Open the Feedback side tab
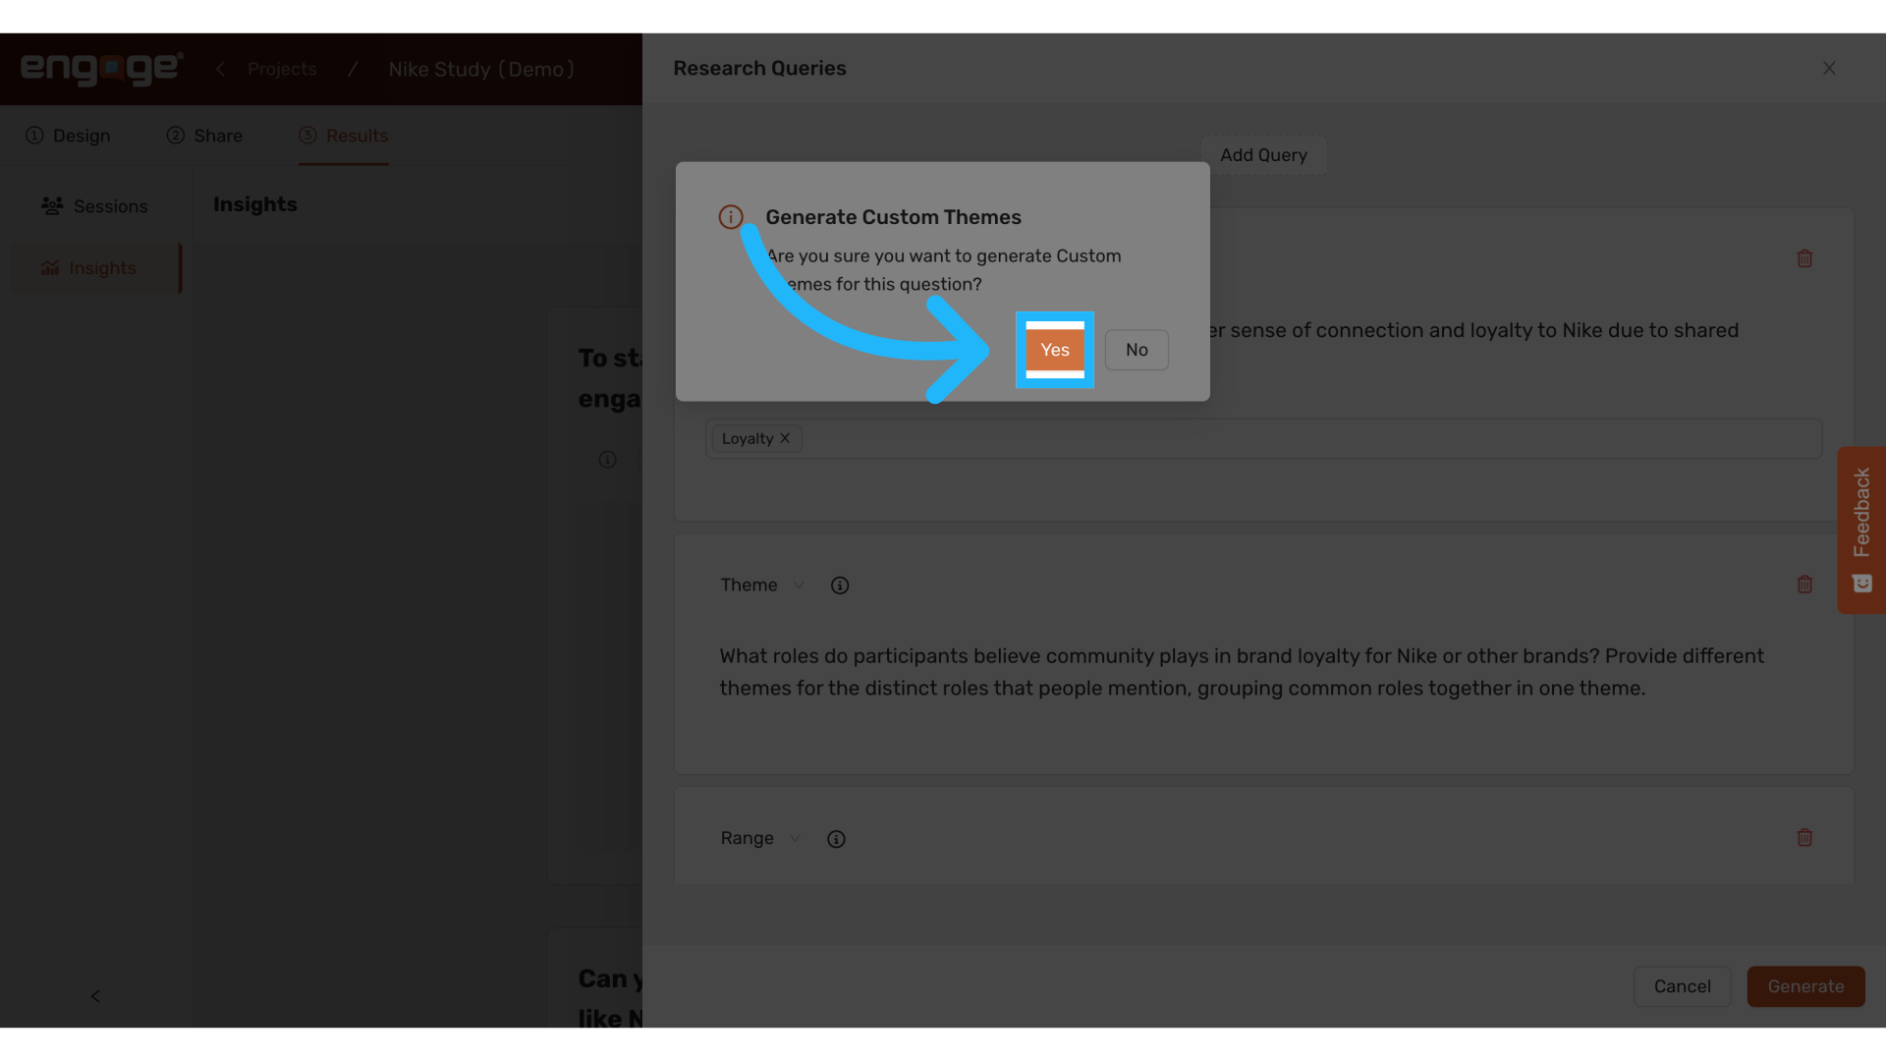This screenshot has height=1061, width=1886. click(1861, 530)
